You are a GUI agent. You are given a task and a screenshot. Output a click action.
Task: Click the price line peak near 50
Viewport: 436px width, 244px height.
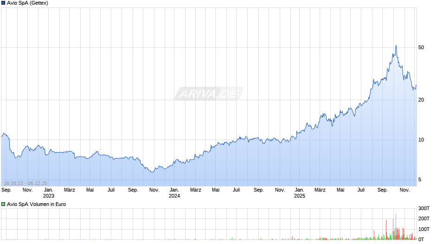(396, 46)
